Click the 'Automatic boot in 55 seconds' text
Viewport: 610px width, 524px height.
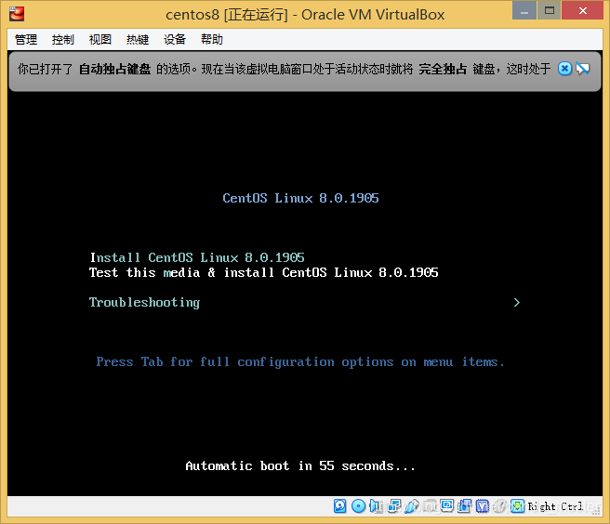click(x=300, y=465)
